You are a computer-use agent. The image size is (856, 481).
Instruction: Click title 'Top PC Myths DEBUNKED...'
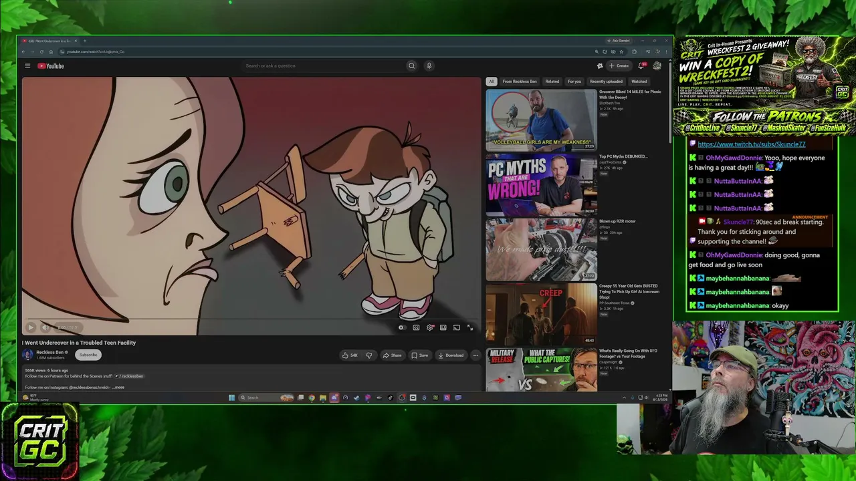pyautogui.click(x=623, y=156)
